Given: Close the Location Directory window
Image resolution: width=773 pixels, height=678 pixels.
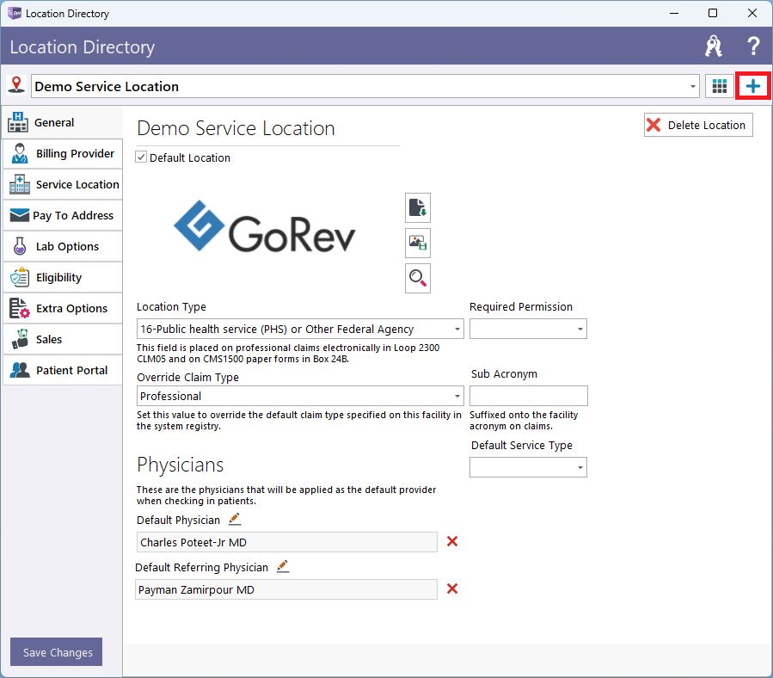Looking at the screenshot, I should pyautogui.click(x=752, y=13).
